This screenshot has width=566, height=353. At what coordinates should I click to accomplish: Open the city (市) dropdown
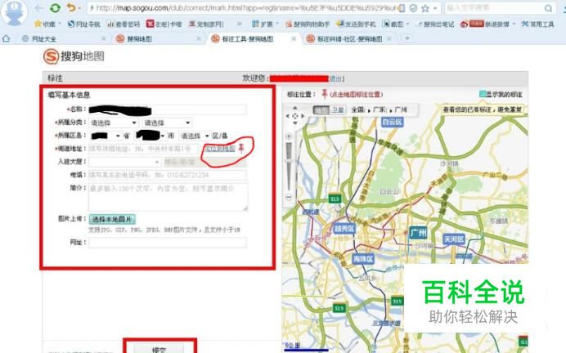click(x=150, y=136)
